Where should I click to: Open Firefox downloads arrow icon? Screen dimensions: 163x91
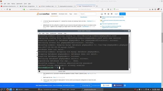150,9
